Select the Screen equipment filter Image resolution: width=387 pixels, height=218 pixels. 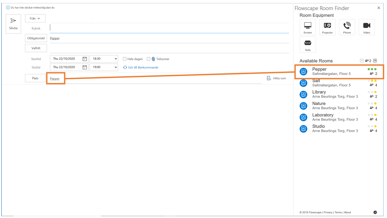tap(308, 27)
